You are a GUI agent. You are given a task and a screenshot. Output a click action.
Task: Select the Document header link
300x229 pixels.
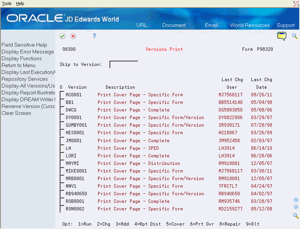point(174,25)
